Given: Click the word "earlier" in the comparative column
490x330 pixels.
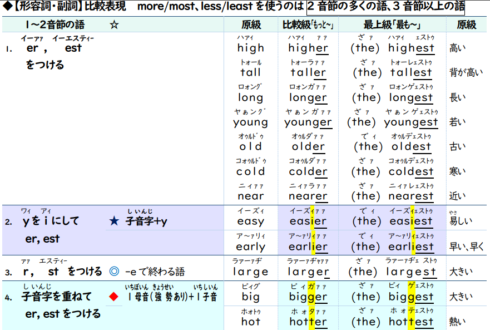Looking at the screenshot, I should tap(308, 247).
